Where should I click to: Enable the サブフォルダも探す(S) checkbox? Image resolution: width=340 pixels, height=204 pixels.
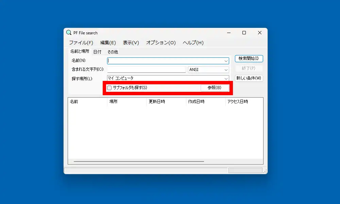pos(109,88)
